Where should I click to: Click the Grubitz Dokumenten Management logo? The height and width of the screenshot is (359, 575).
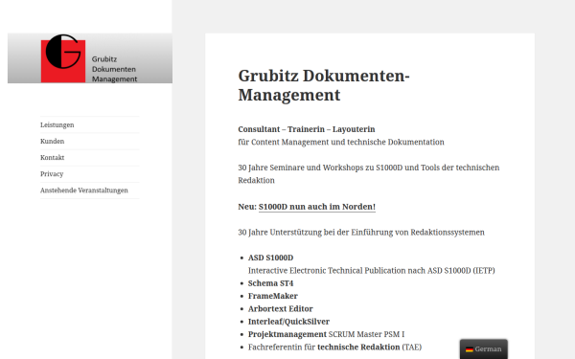point(90,58)
